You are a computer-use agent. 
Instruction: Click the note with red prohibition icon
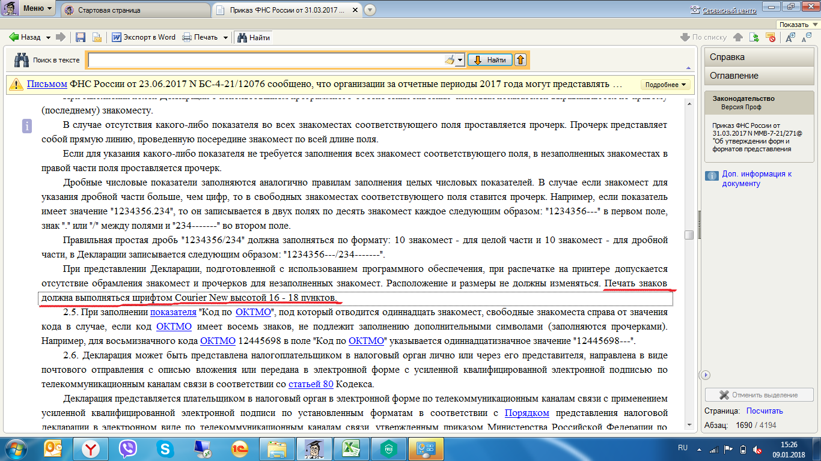[771, 37]
